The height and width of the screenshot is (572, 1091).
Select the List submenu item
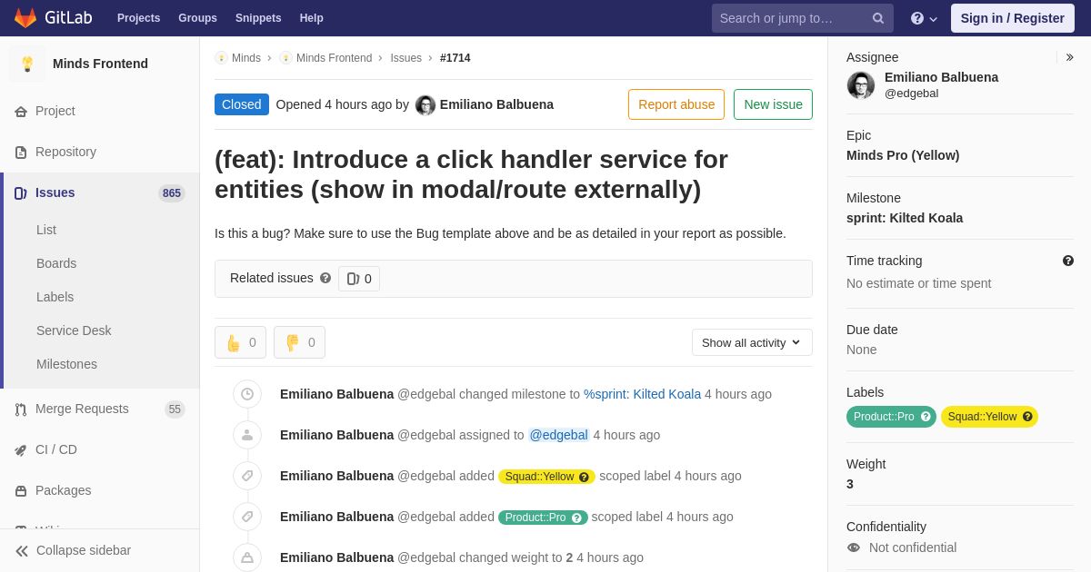click(x=46, y=230)
